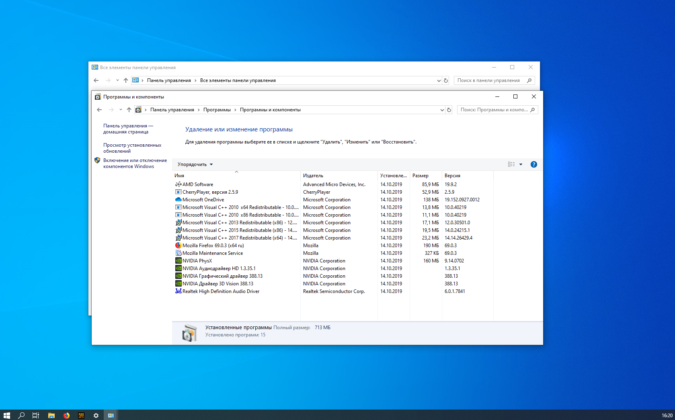675x420 pixels.
Task: Click the Поиск: Программы и компоненты search field
Action: tap(497, 110)
